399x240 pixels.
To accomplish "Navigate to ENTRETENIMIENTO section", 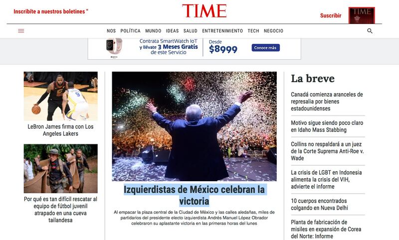I will pyautogui.click(x=222, y=31).
